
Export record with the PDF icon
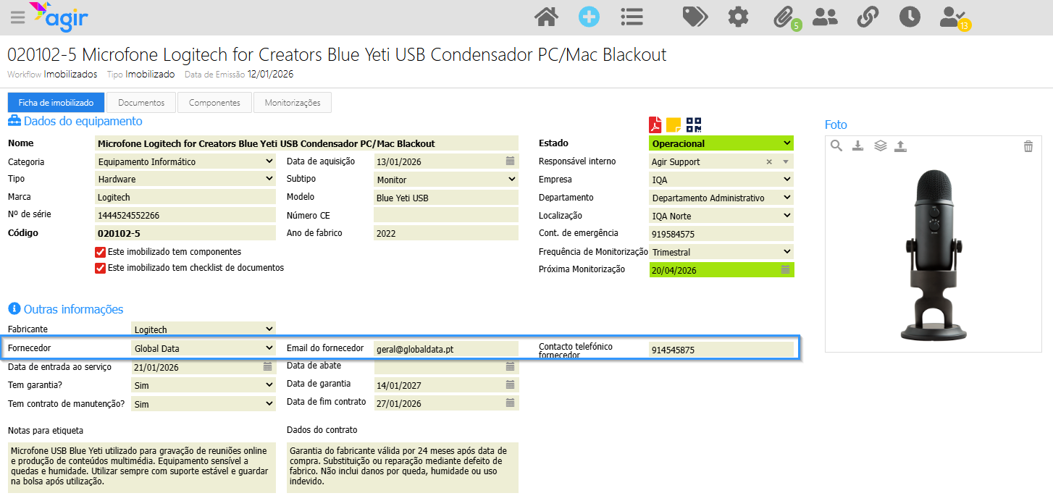(655, 125)
